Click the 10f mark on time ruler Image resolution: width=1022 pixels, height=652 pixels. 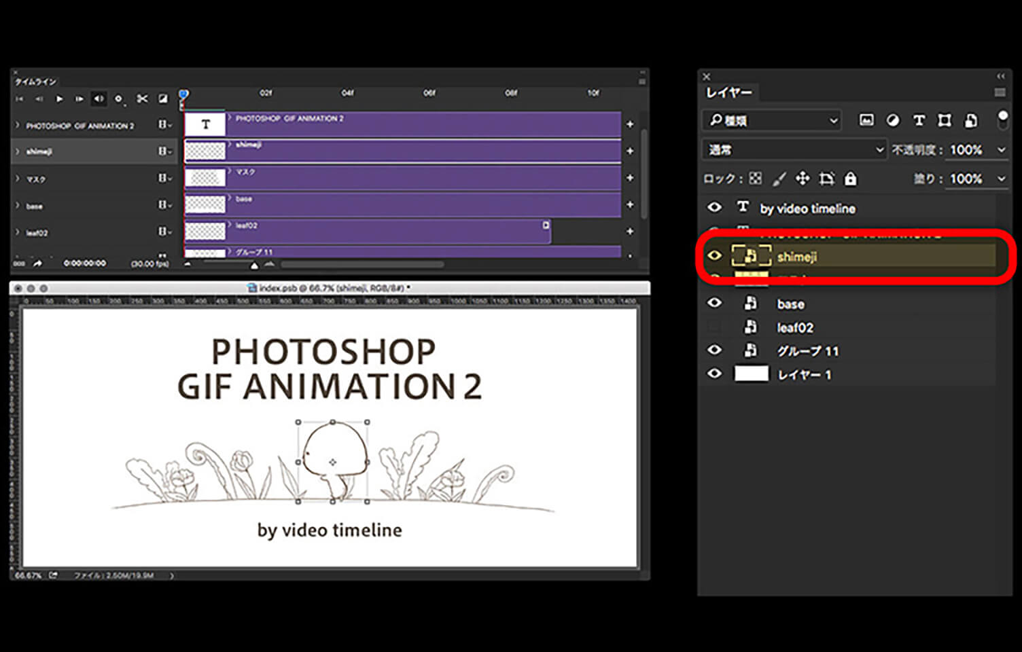(593, 93)
